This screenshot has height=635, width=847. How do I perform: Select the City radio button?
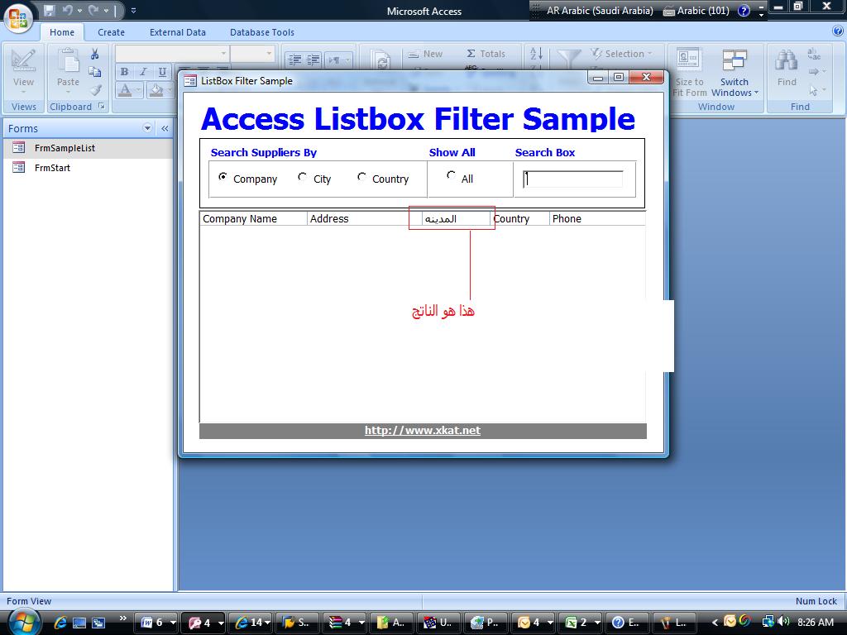point(302,177)
